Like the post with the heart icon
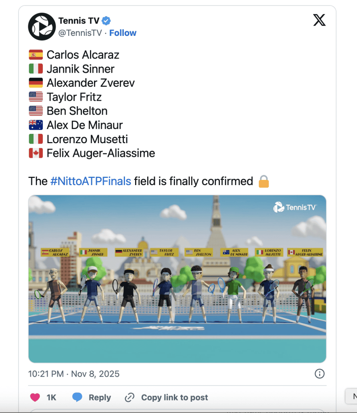This screenshot has height=413, width=357. pyautogui.click(x=35, y=397)
